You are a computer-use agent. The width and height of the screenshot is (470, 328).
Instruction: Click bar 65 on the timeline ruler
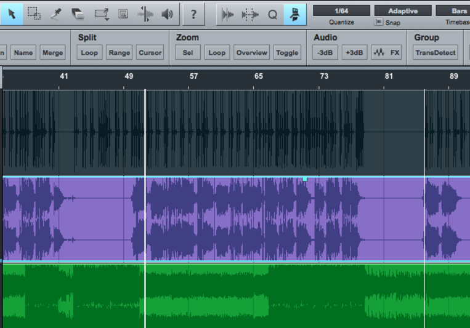259,76
